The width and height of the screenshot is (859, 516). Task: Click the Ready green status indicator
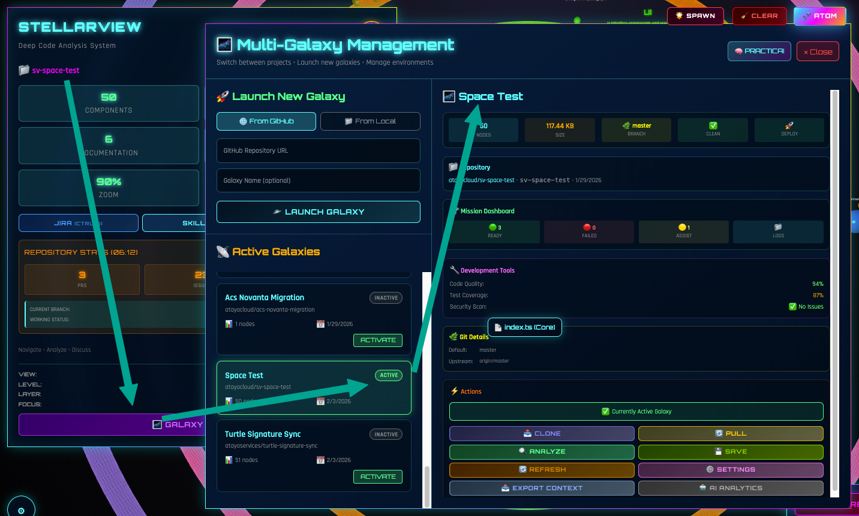coord(492,227)
